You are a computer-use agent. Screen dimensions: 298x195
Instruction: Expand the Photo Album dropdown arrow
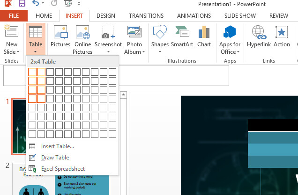pos(143,52)
